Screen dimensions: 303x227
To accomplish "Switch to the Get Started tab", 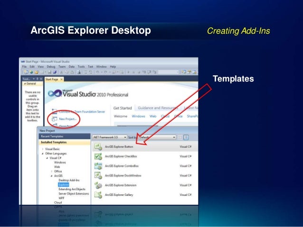I will pyautogui.click(x=123, y=108).
